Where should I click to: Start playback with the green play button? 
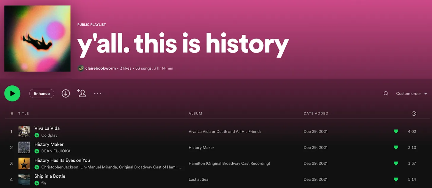click(x=12, y=93)
